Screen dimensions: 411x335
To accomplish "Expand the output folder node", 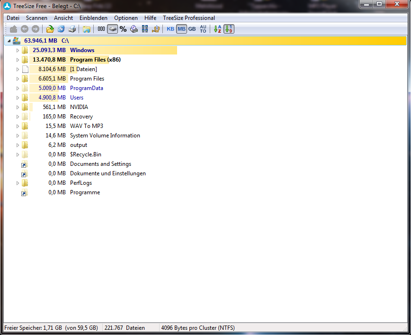I will tap(18, 145).
